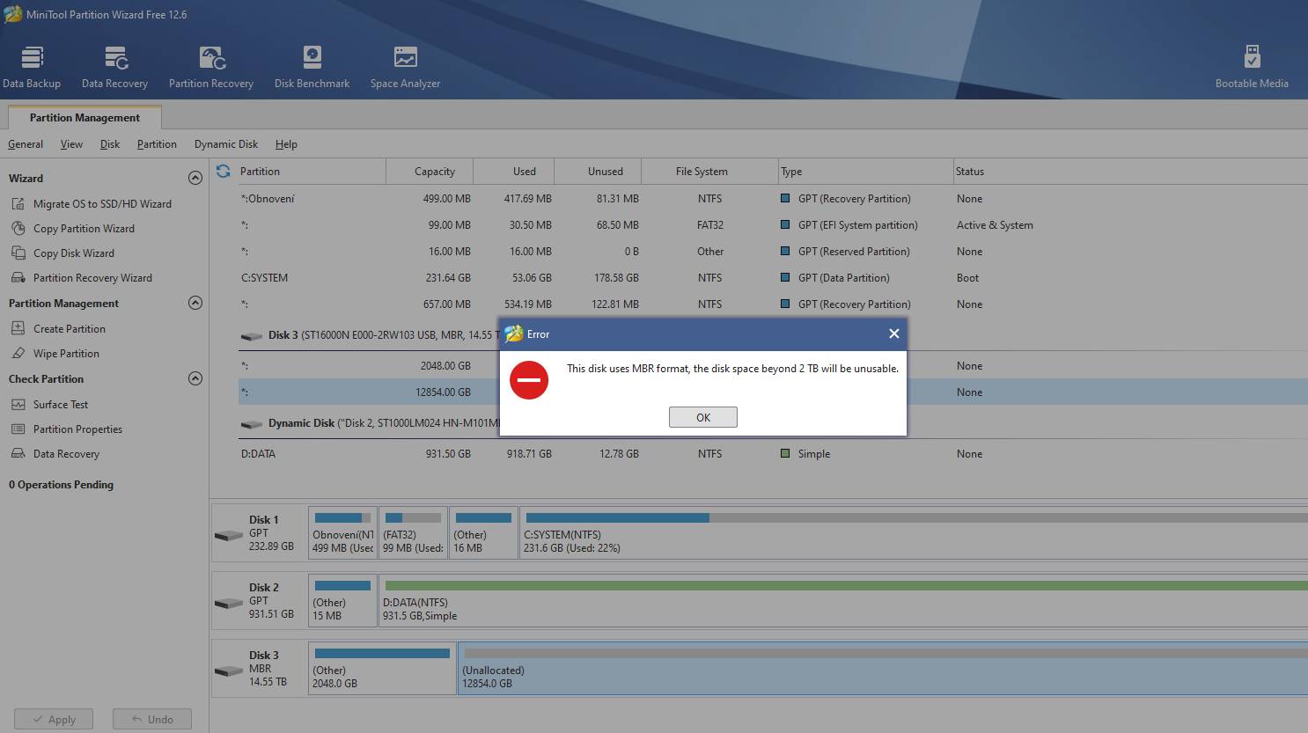Select C:SYSTEM(NTFS) block in disk map
The image size is (1308, 733).
point(914,533)
